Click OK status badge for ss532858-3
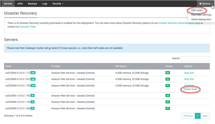This screenshot has height=124, width=215. coord(168,108)
